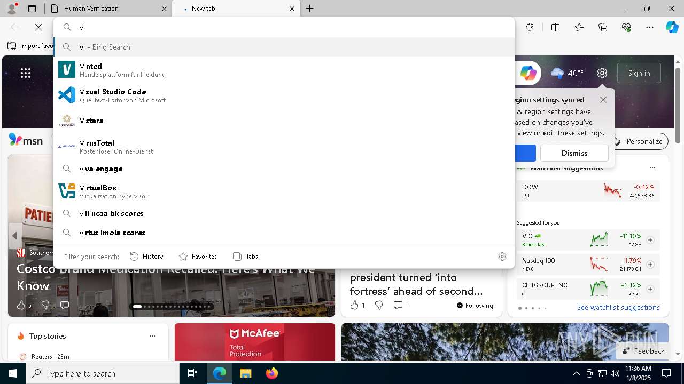684x384 pixels.
Task: Open comments on the Costco article
Action: click(x=65, y=305)
